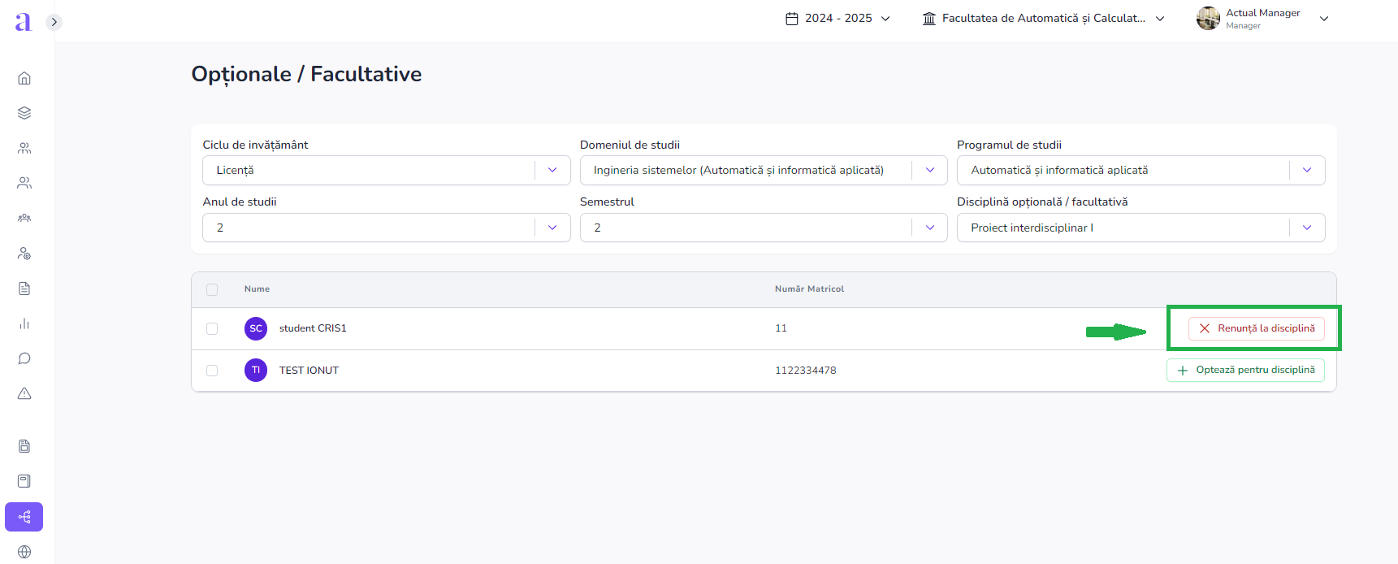Open the Ciclu de învățământ dropdown
Screen dimensions: 1398x564
pyautogui.click(x=386, y=170)
